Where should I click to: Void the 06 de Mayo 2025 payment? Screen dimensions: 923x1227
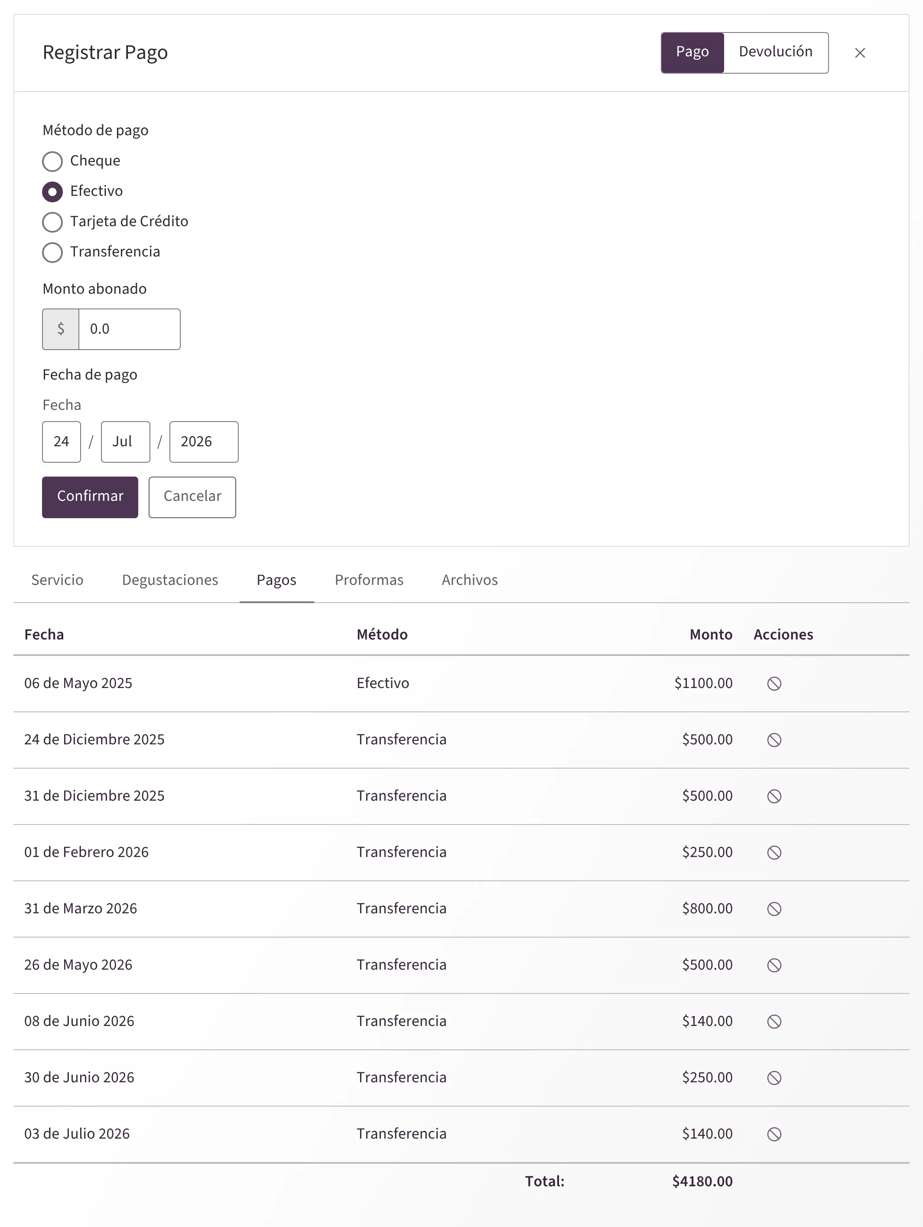click(774, 683)
